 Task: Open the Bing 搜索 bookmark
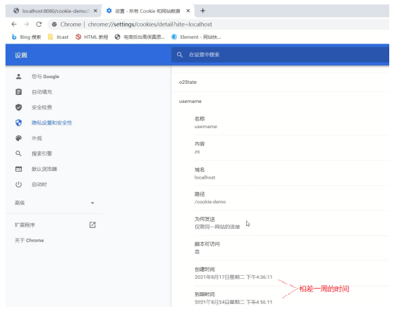pos(26,37)
